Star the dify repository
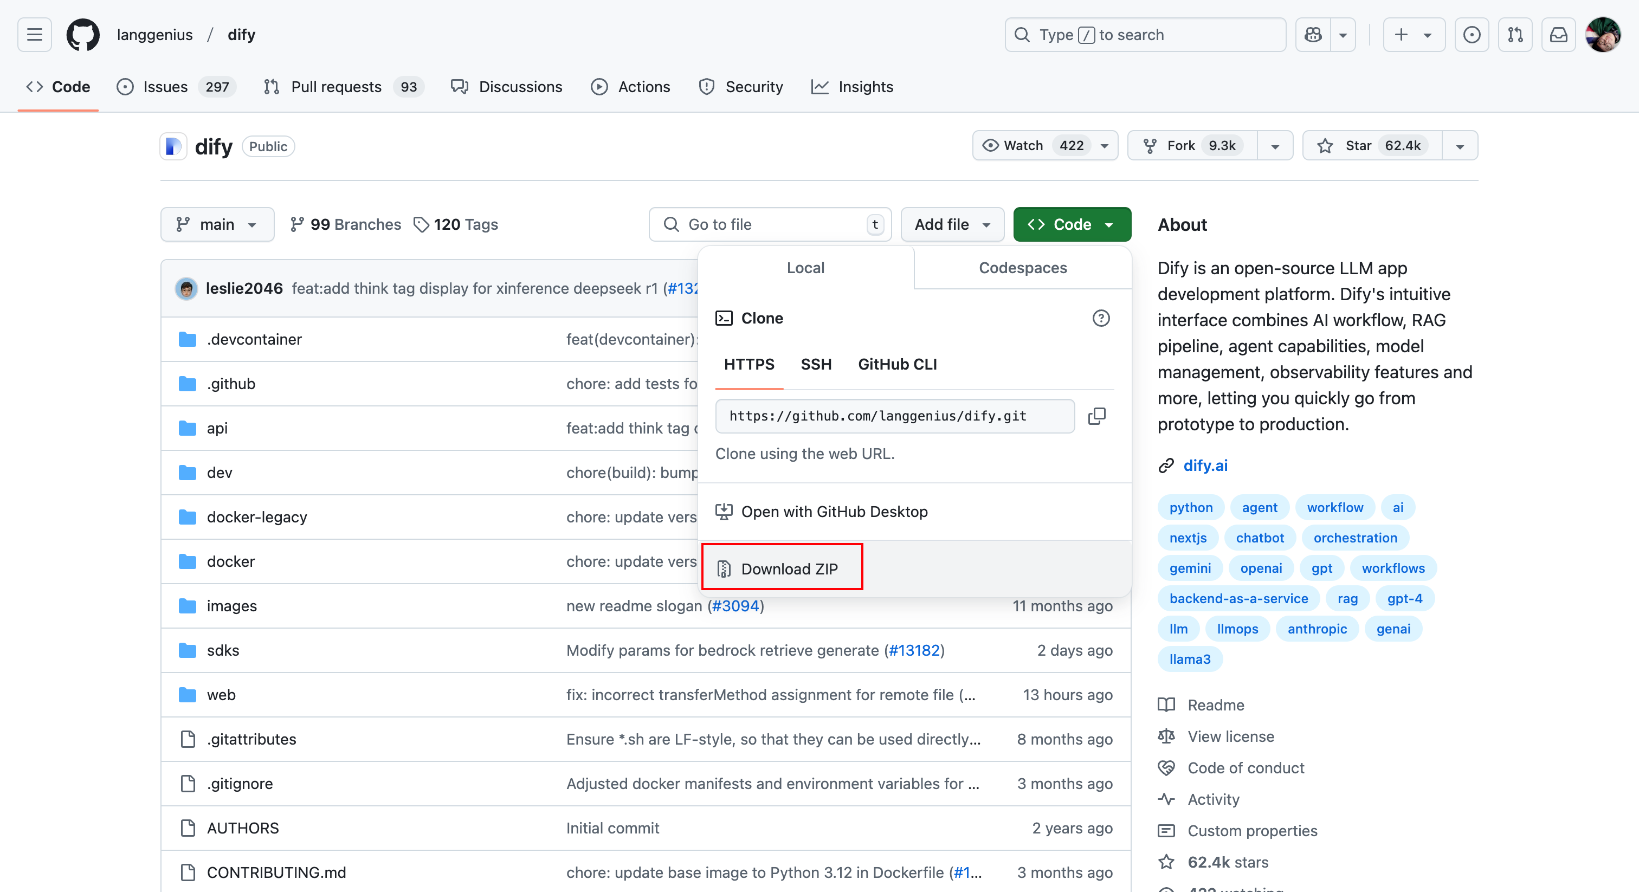 click(1373, 146)
